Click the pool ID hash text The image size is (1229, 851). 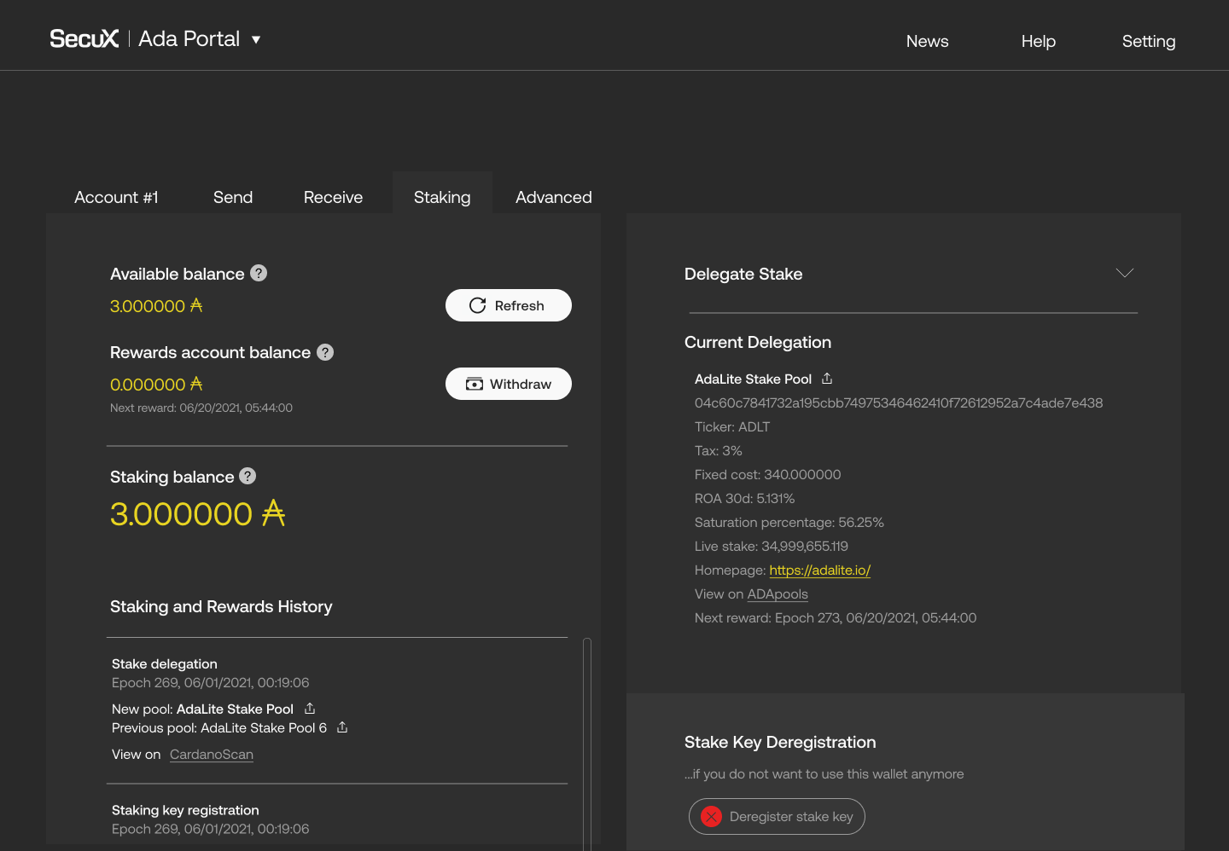[x=899, y=402]
